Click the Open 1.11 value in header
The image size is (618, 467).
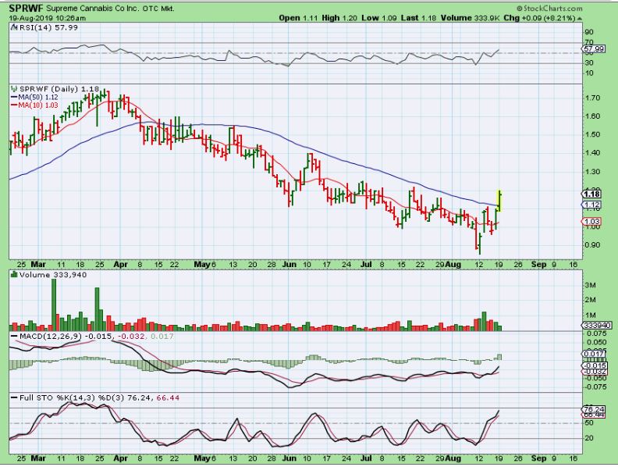coord(299,18)
